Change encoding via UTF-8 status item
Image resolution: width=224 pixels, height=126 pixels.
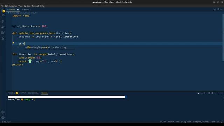point(177,122)
